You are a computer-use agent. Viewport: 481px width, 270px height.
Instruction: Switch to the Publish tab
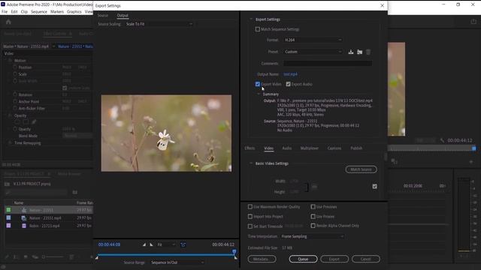[356, 148]
